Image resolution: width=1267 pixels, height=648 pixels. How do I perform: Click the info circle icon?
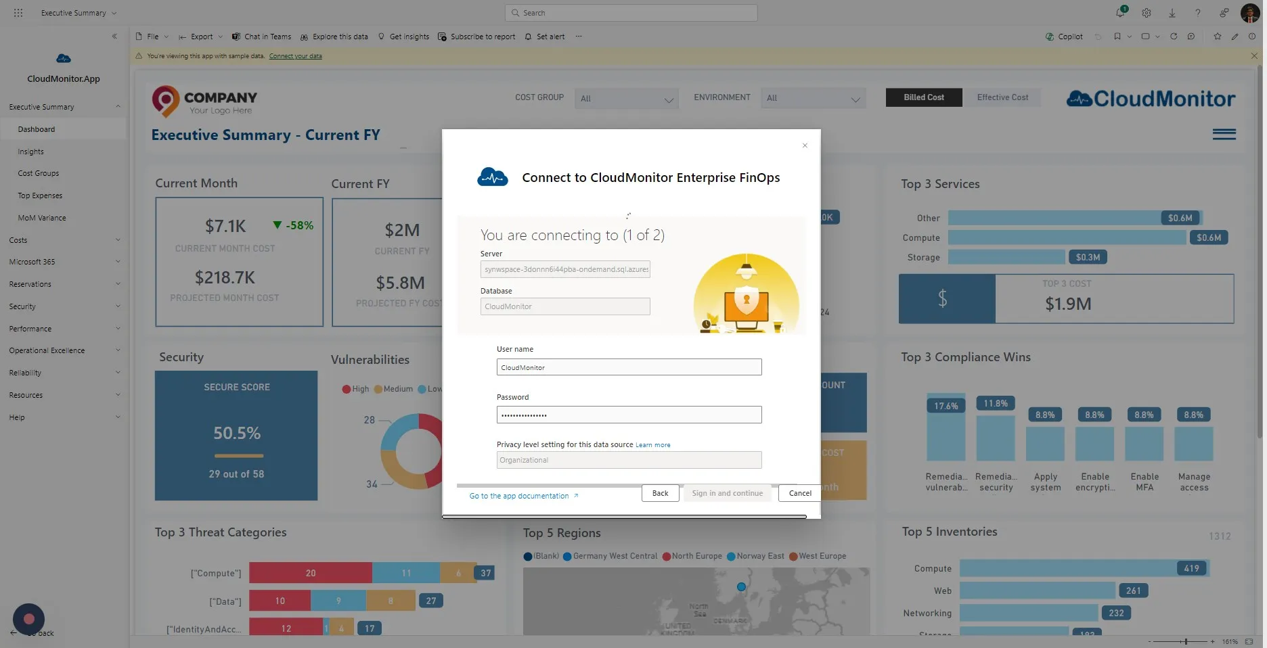click(1252, 37)
